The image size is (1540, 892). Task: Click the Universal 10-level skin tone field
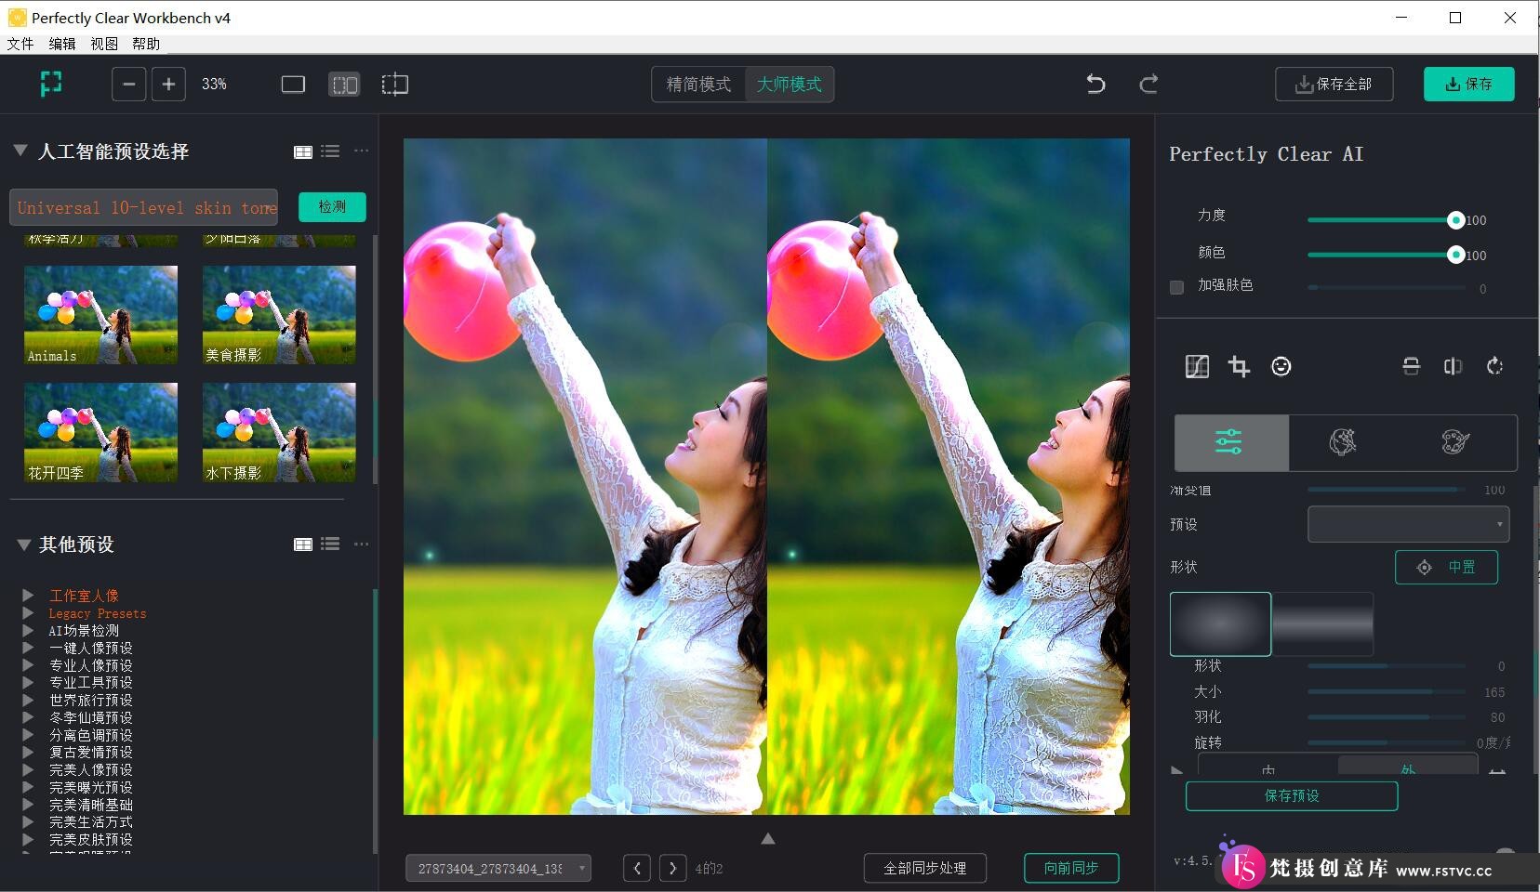[x=144, y=207]
